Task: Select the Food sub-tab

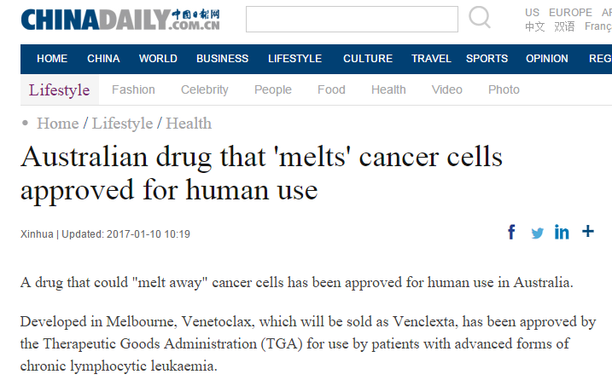Action: pos(331,89)
